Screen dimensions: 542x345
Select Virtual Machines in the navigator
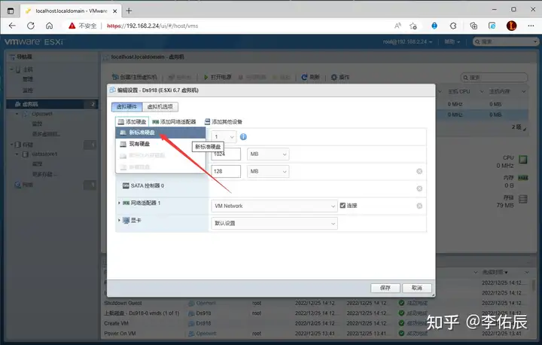click(x=52, y=104)
